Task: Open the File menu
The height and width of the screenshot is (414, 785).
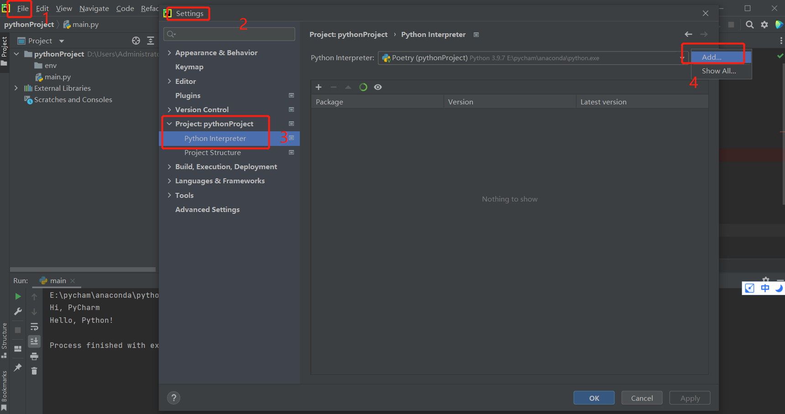Action: tap(23, 9)
